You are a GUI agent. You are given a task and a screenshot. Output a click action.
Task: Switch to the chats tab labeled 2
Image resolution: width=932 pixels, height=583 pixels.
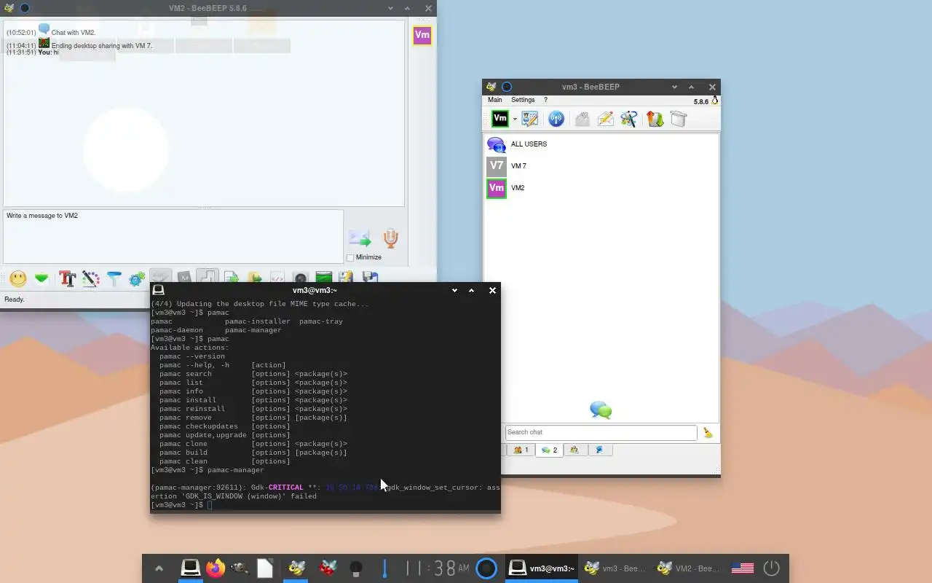[x=549, y=450]
